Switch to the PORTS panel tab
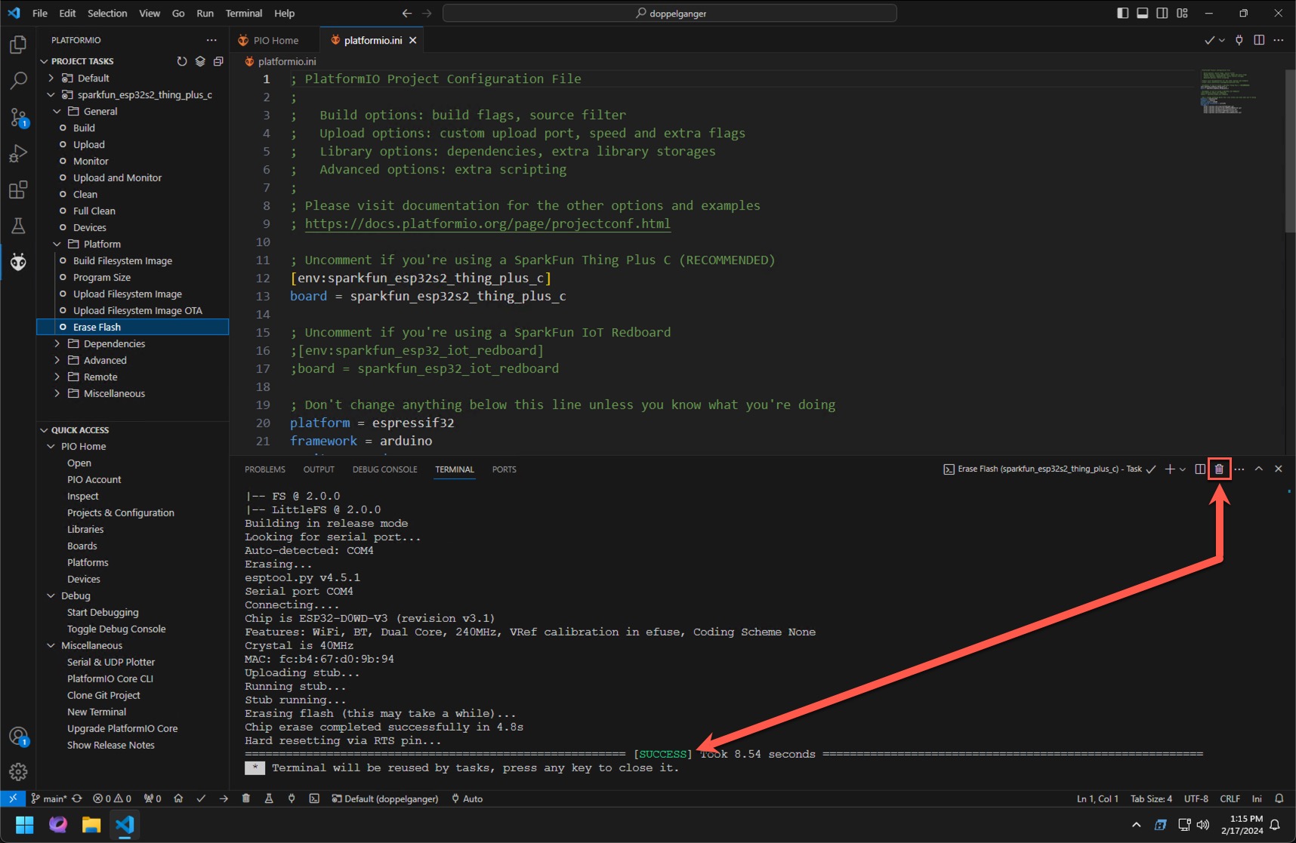This screenshot has width=1296, height=843. click(x=505, y=469)
